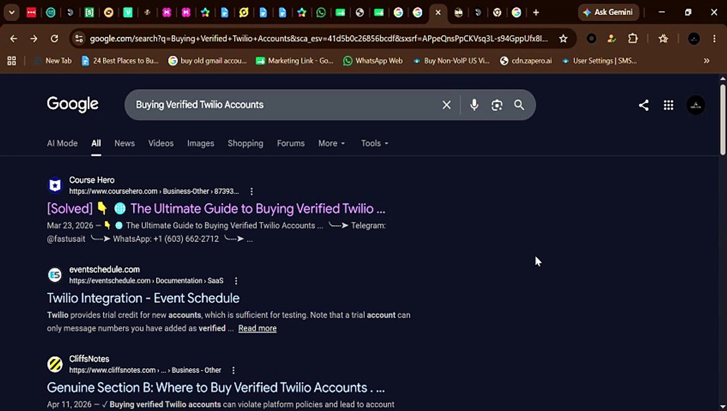Image resolution: width=727 pixels, height=411 pixels.
Task: Switch to the WhatsApp browser tab
Action: [321, 12]
